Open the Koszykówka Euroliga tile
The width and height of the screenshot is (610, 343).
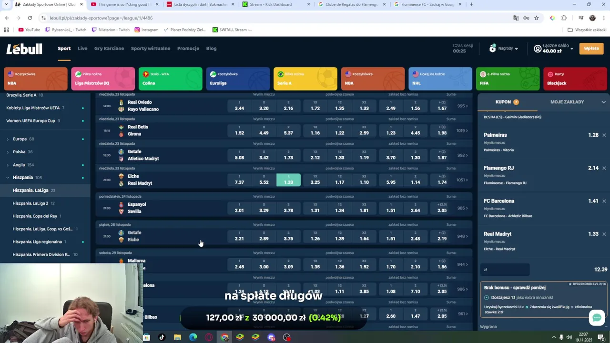point(238,79)
